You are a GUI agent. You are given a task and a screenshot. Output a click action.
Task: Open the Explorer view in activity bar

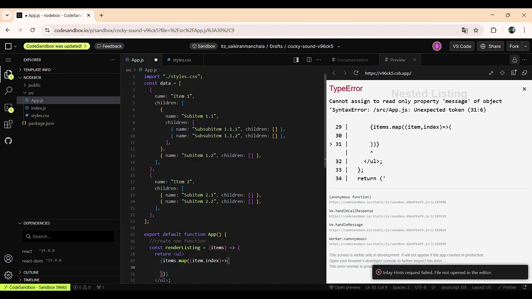click(8, 74)
